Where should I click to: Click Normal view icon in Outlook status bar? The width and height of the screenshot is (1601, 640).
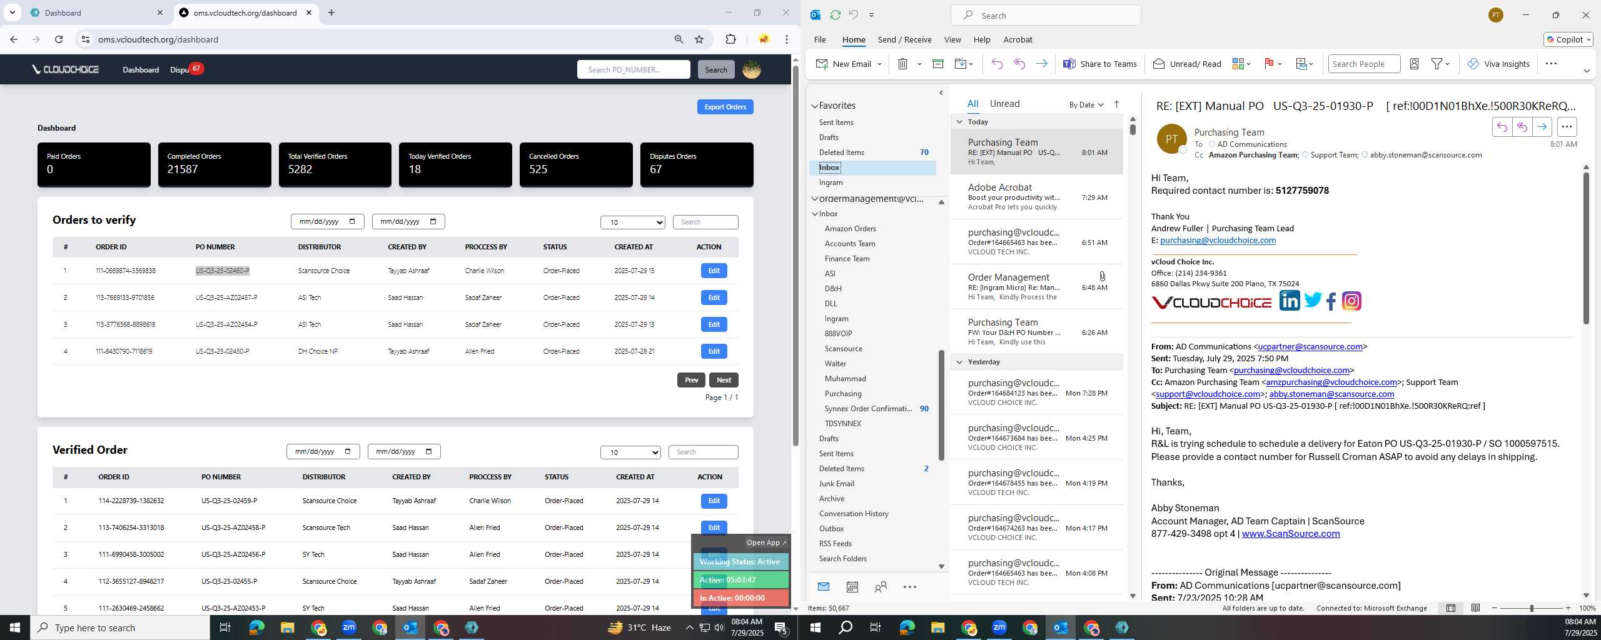coord(1451,608)
